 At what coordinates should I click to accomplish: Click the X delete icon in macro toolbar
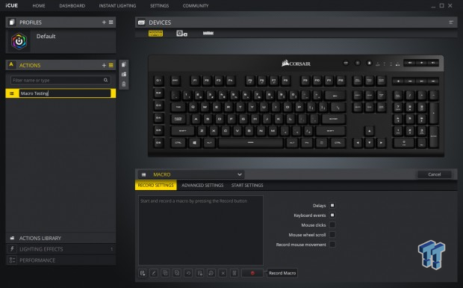pyautogui.click(x=223, y=273)
